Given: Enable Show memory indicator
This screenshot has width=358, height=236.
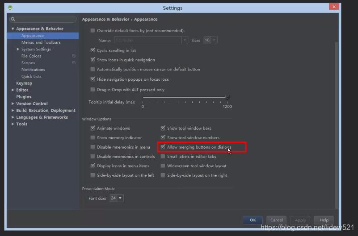Looking at the screenshot, I should pyautogui.click(x=93, y=137).
